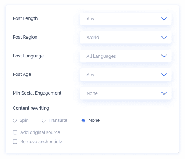Select the Spin radio button
This screenshot has height=159, width=185.
click(15, 120)
